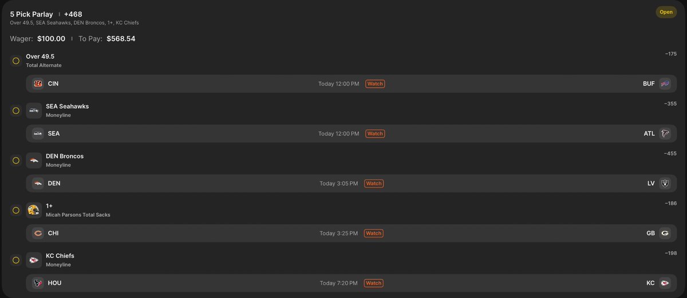Screen dimensions: 687x298
Task: Click Today 3:05 PM game time
Action: (x=339, y=184)
